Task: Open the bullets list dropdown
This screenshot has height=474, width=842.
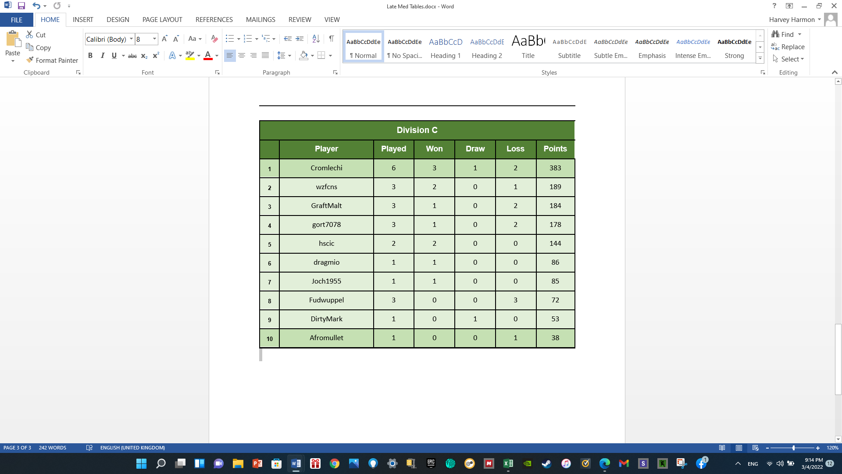Action: 239,39
